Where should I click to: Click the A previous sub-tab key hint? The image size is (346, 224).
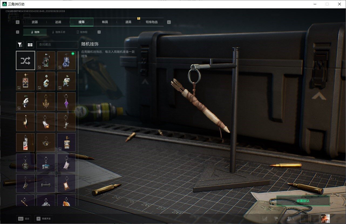click(x=18, y=32)
